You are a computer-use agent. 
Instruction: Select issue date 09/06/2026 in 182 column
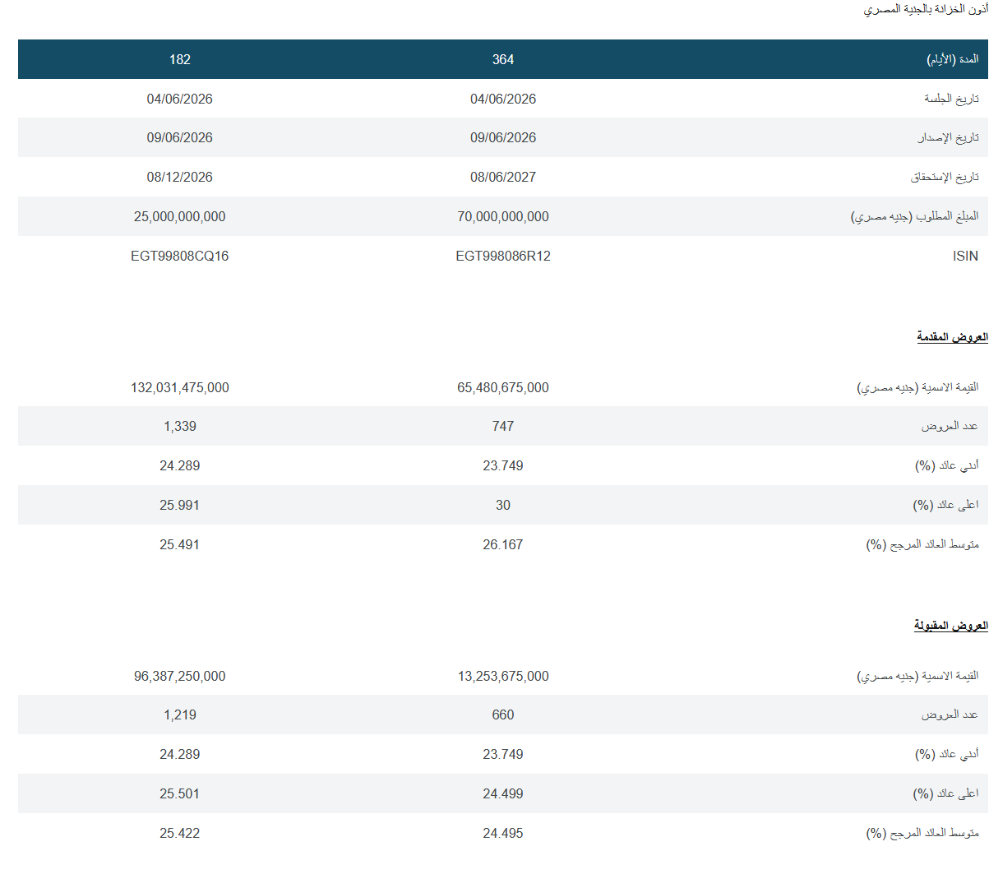[180, 137]
